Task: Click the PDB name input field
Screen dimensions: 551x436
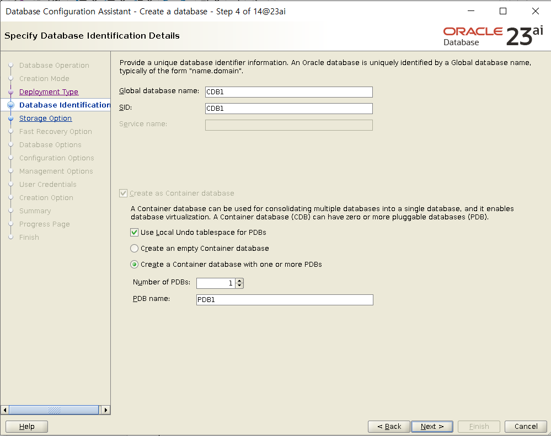Action: pyautogui.click(x=285, y=300)
